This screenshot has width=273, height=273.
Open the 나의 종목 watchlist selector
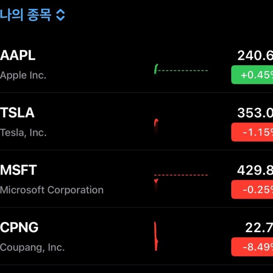[x=26, y=15]
